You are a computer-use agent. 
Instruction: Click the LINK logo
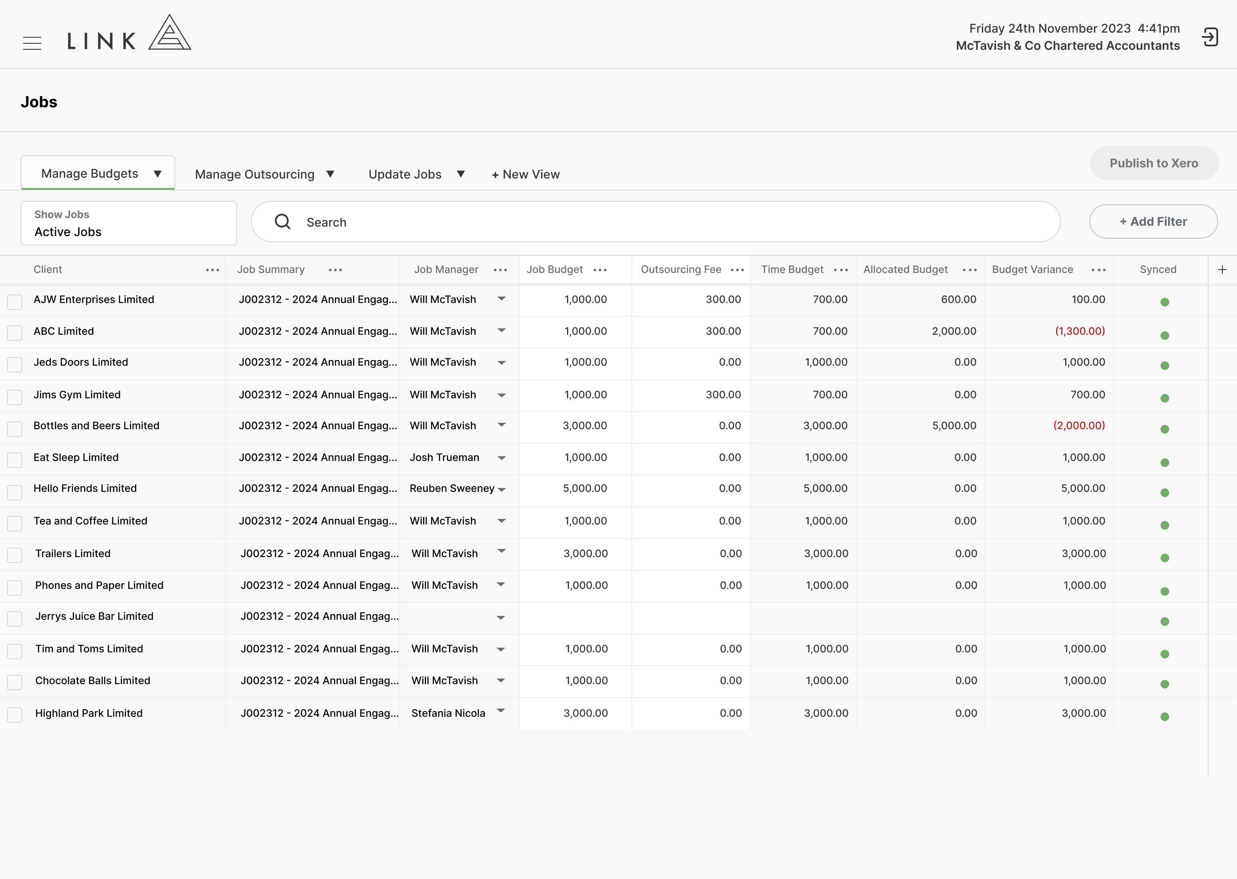[x=129, y=33]
